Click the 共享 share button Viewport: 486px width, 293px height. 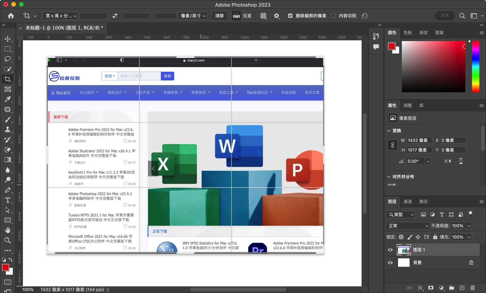[x=445, y=16]
